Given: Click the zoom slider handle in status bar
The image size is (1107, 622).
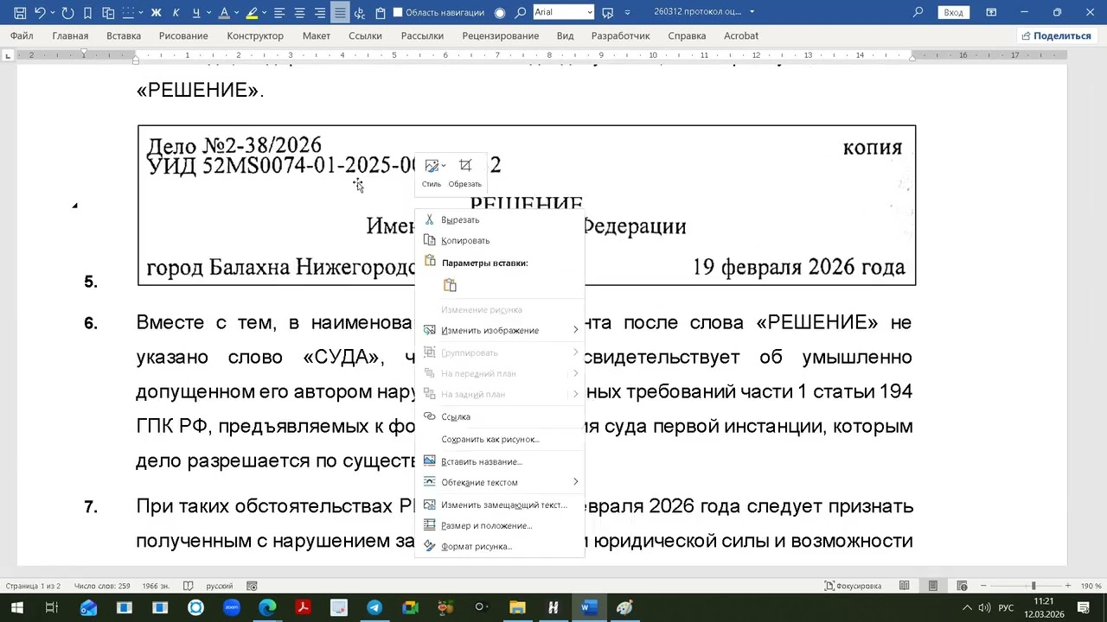Looking at the screenshot, I should (x=1033, y=586).
